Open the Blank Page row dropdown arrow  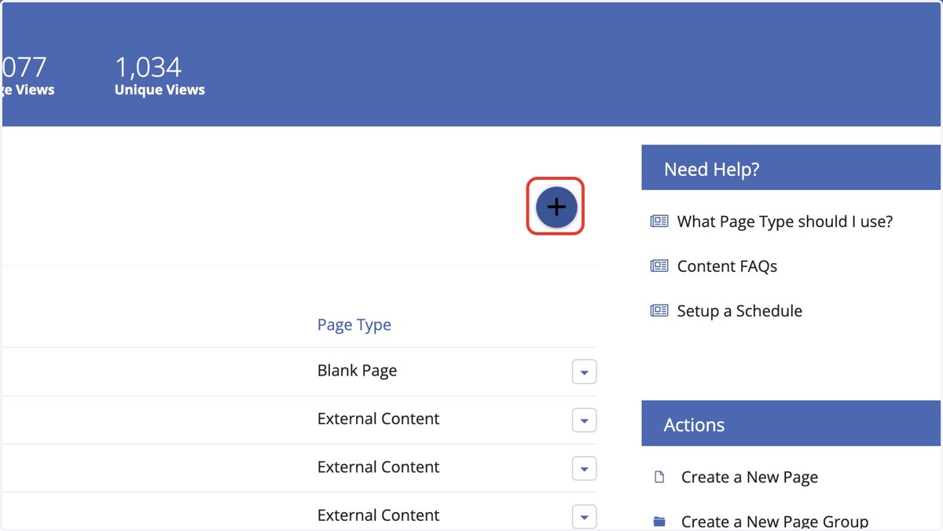point(584,372)
